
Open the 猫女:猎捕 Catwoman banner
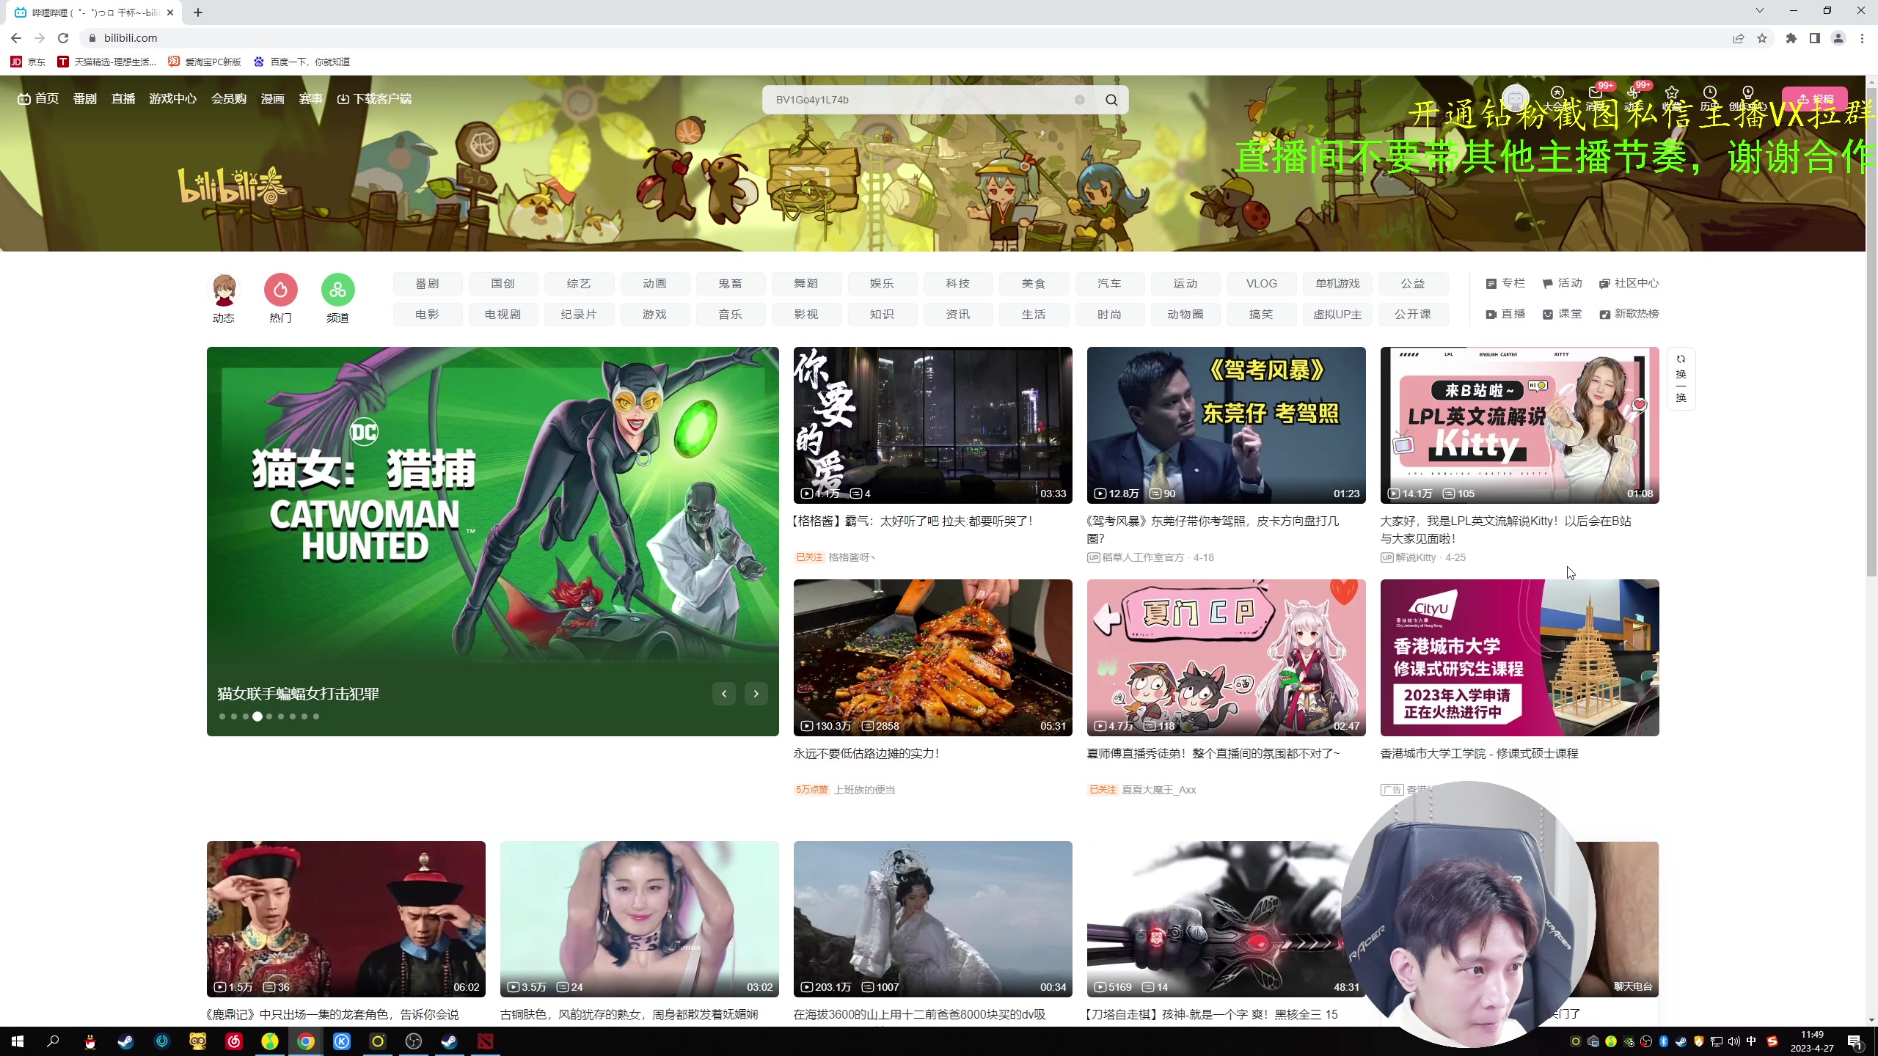(x=493, y=541)
